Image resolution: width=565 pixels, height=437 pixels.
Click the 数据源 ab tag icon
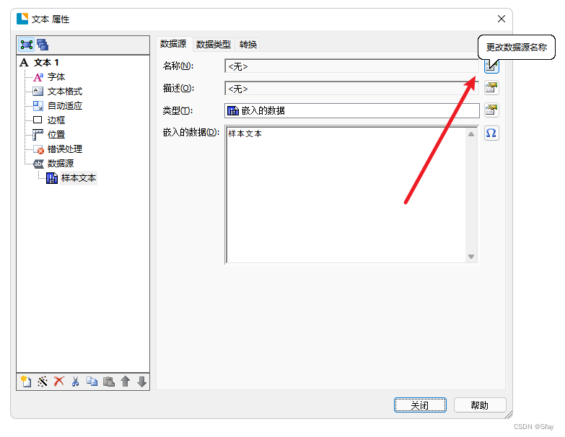point(38,164)
